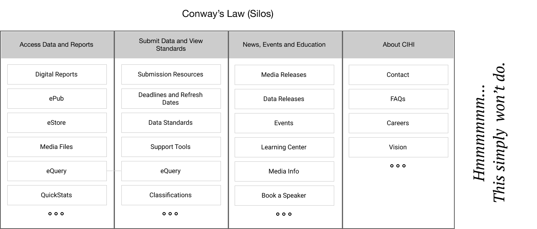The width and height of the screenshot is (537, 229).
Task: Select the About CIHI header
Action: pyautogui.click(x=398, y=45)
